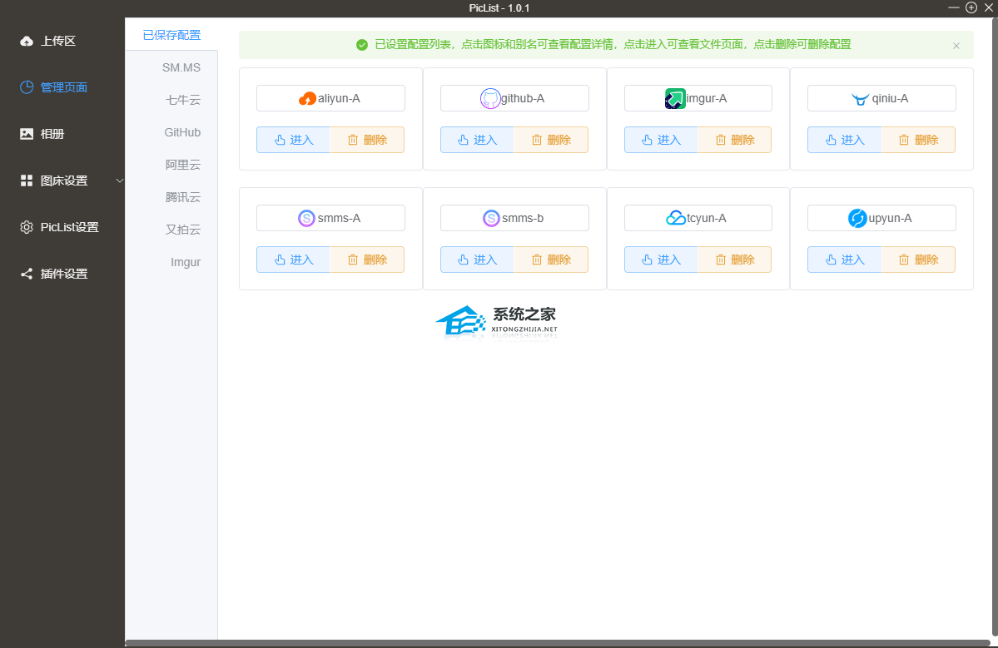
Task: Enter the smms-A configuration via 进入
Action: click(x=293, y=260)
